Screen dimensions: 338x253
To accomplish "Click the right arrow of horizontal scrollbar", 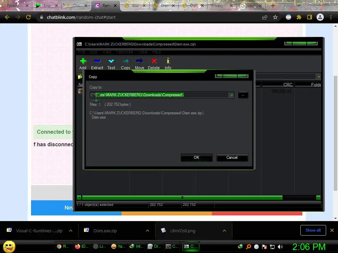I will pyautogui.click(x=319, y=198).
